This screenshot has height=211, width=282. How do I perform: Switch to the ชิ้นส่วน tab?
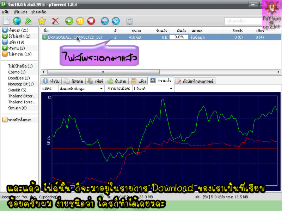[117, 81]
